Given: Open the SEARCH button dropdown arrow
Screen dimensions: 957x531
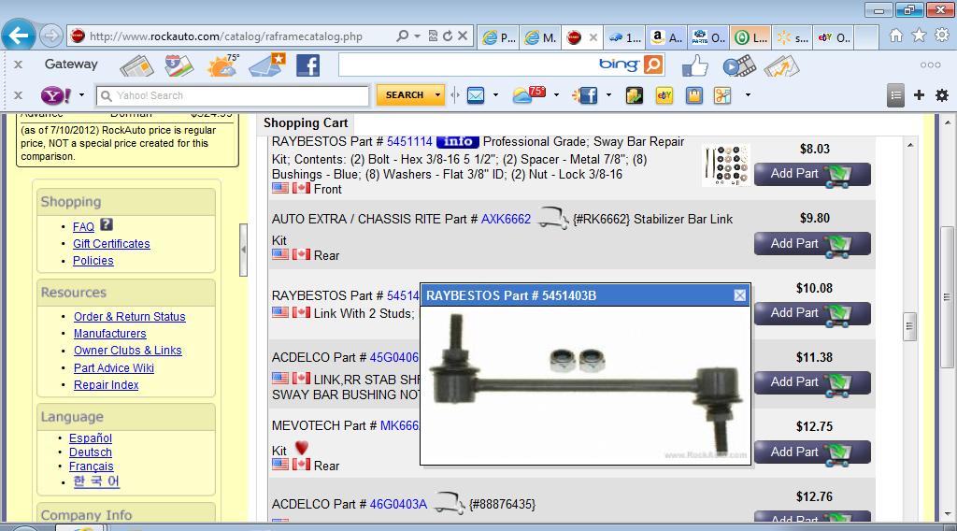Looking at the screenshot, I should click(x=437, y=95).
